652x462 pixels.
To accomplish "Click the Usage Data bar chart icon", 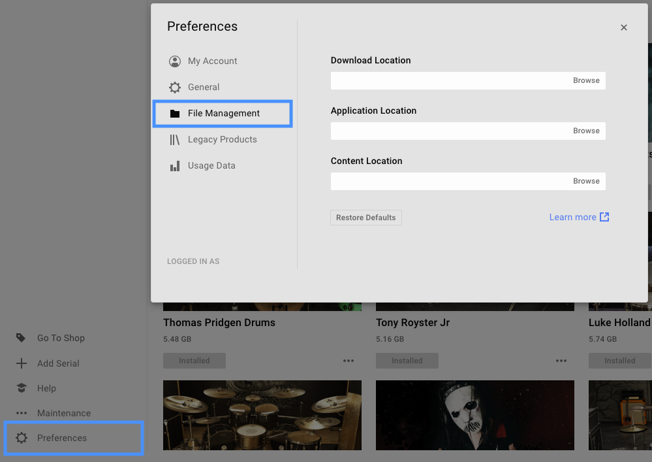I will point(174,166).
